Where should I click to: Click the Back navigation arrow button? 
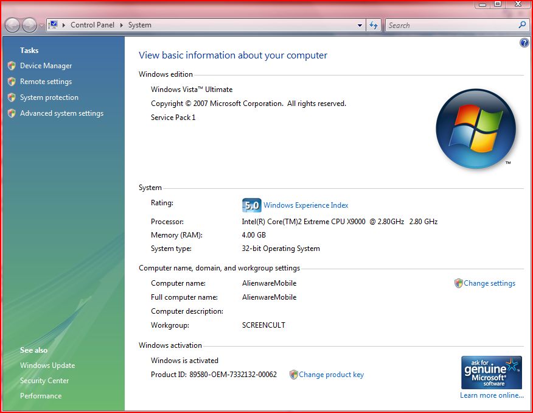pos(13,25)
